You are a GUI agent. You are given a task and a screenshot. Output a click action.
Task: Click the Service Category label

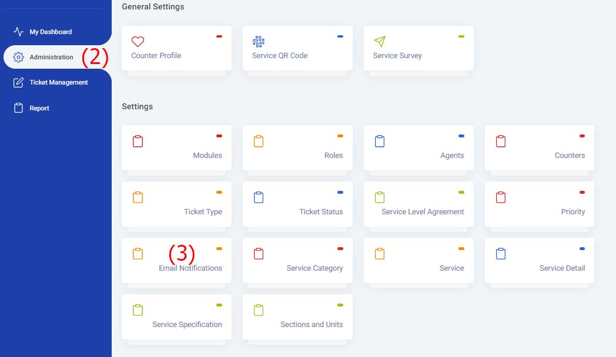(x=314, y=268)
